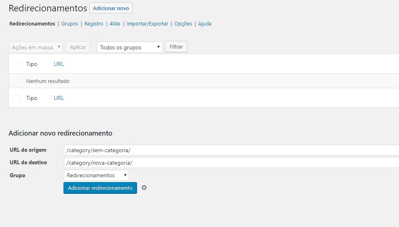Open the Ajuda tab
Screen dimensions: 399x227
tap(205, 24)
